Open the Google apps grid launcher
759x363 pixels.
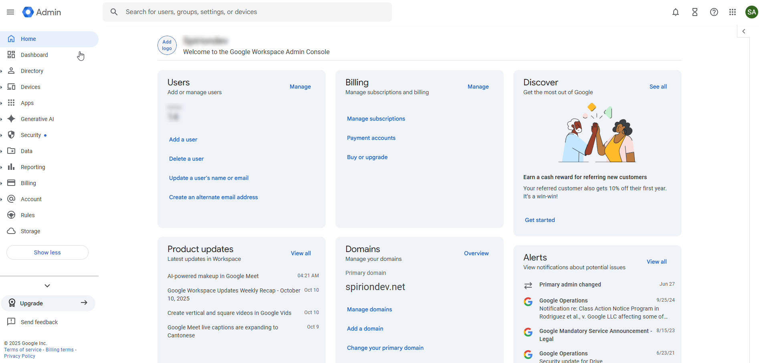pyautogui.click(x=733, y=12)
